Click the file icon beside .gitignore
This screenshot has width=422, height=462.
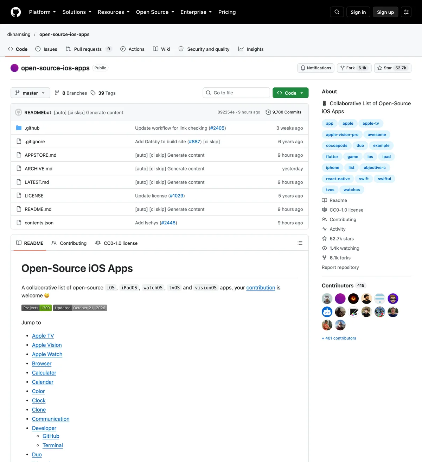[19, 142]
